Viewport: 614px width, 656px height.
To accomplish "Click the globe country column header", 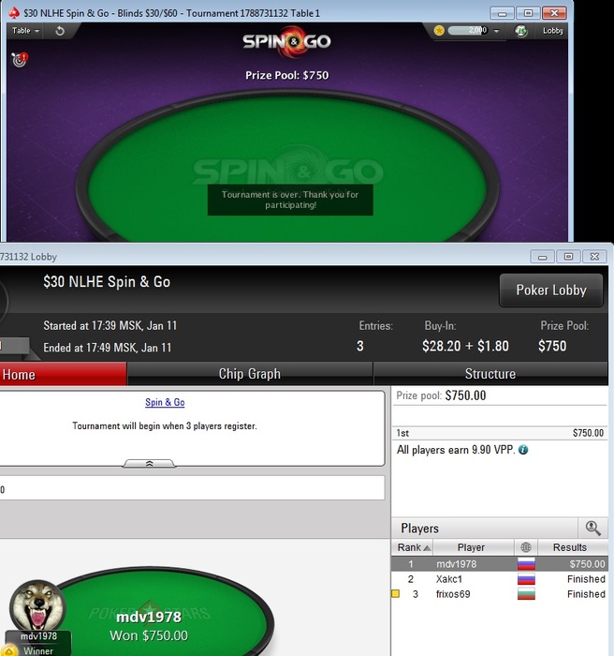I will coord(526,547).
